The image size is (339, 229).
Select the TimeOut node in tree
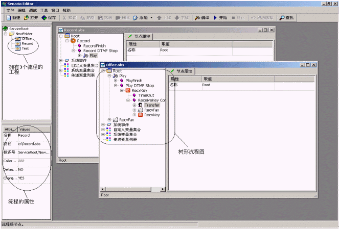coord(146,95)
